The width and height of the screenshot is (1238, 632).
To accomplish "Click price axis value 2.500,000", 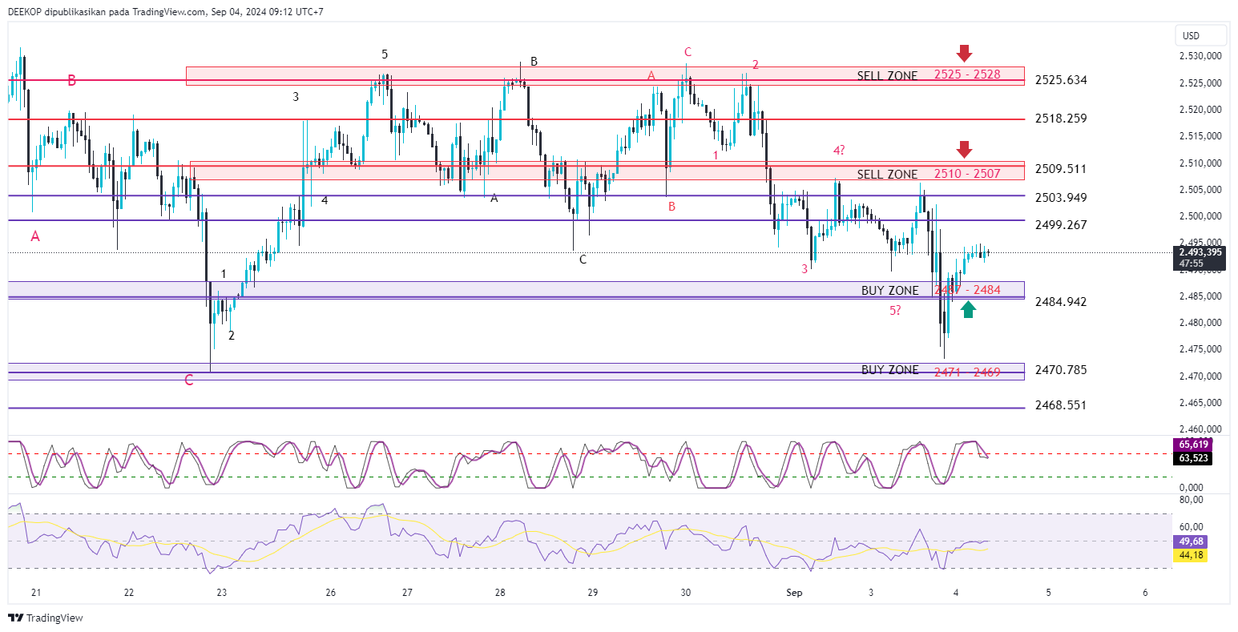I will coord(1200,216).
